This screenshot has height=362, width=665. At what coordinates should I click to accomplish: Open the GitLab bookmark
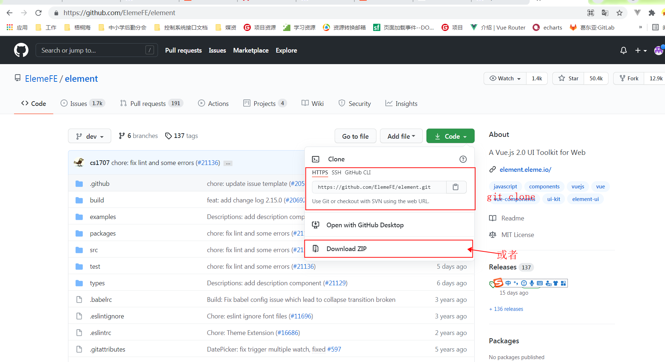(592, 27)
